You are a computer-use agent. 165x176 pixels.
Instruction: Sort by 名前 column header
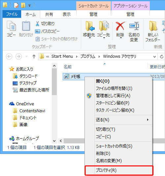68,67
